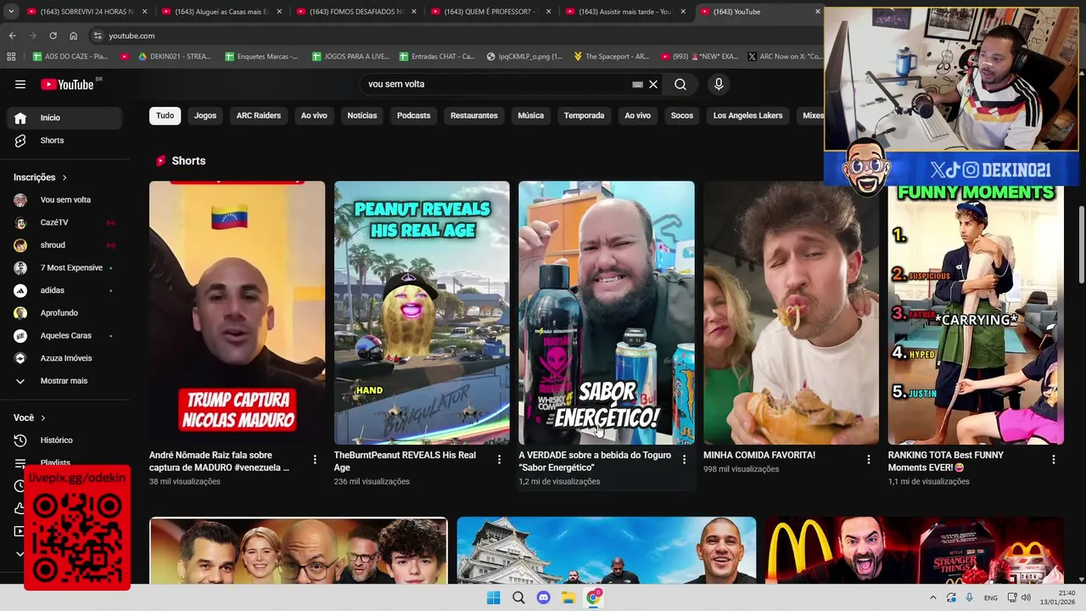
Task: Open options menu for MINHA COMIDA FAVORITA short
Action: (x=868, y=459)
